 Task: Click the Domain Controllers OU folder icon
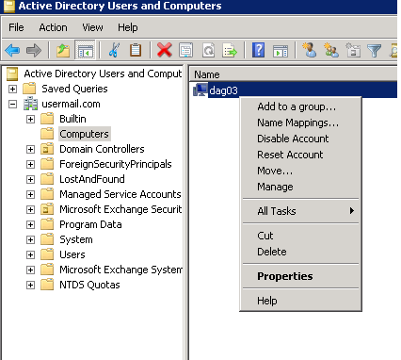pos(47,149)
